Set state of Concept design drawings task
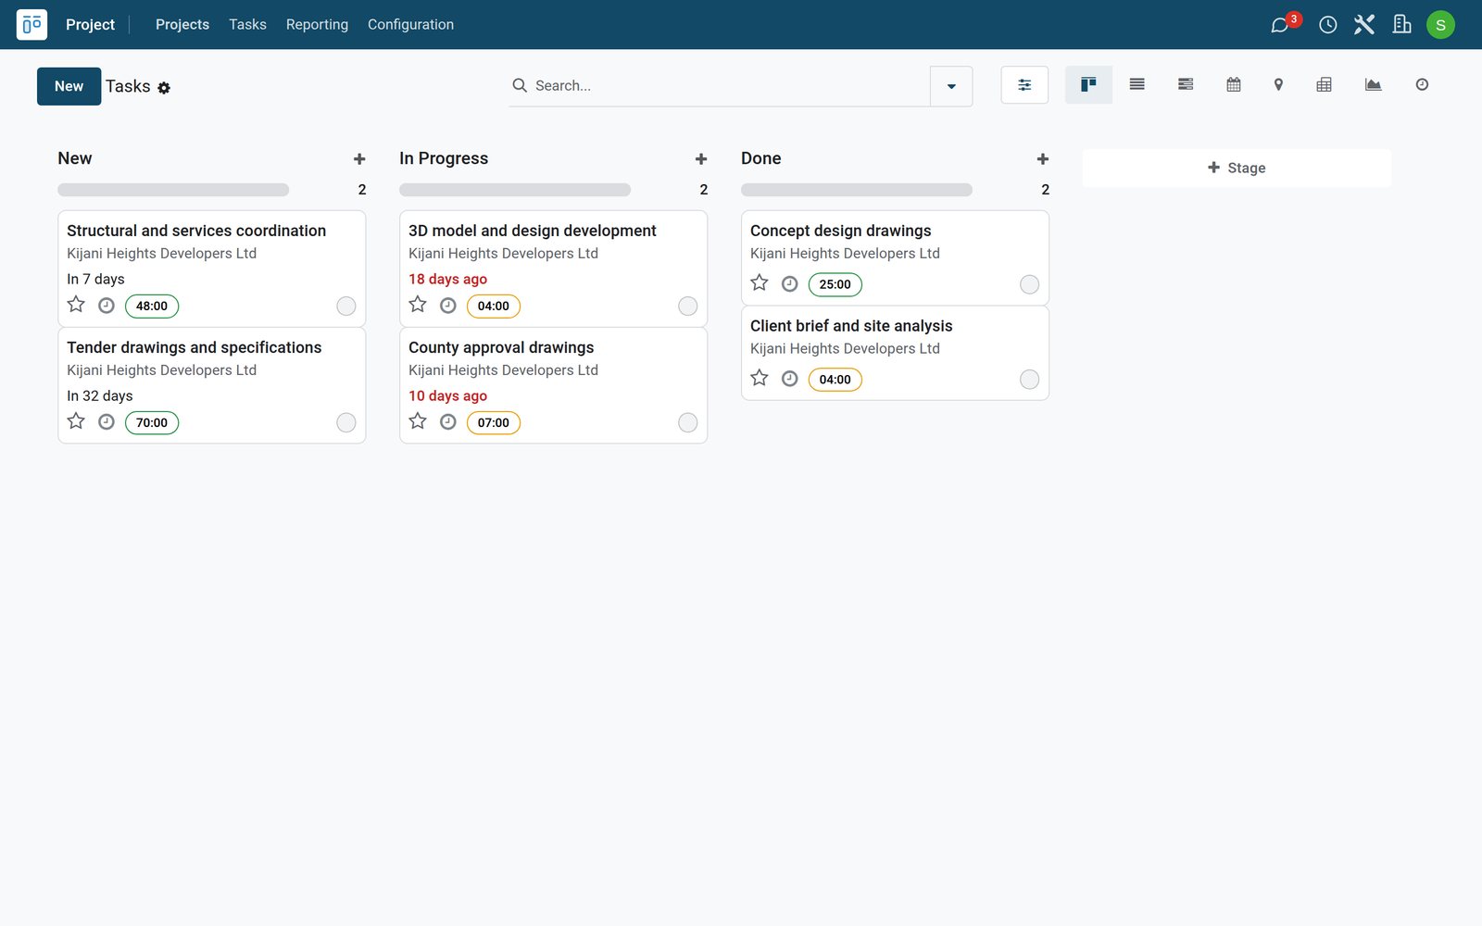 tap(1030, 285)
